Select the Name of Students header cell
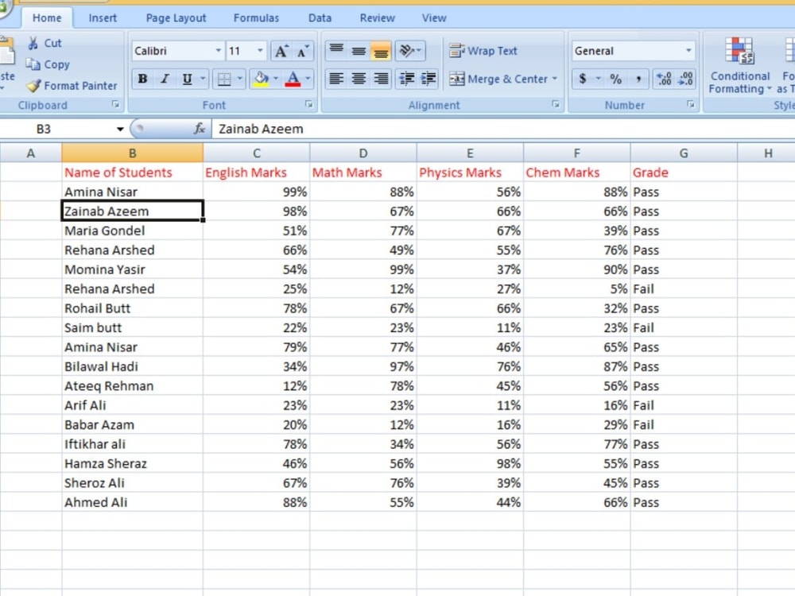 pos(132,172)
